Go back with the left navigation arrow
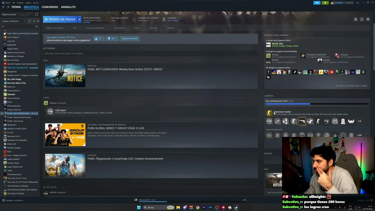Image resolution: width=375 pixels, height=211 pixels. pyautogui.click(x=3, y=7)
